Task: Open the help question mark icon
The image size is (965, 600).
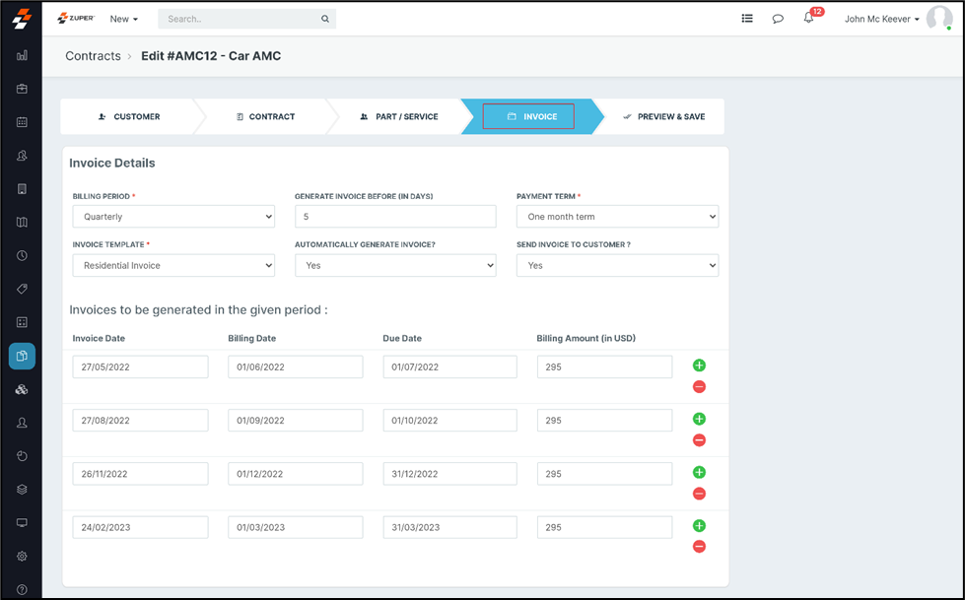Action: coord(22,589)
